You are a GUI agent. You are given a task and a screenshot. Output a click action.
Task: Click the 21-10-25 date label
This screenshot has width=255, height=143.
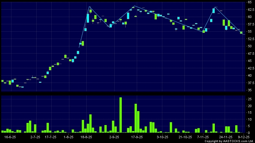pos(185,137)
